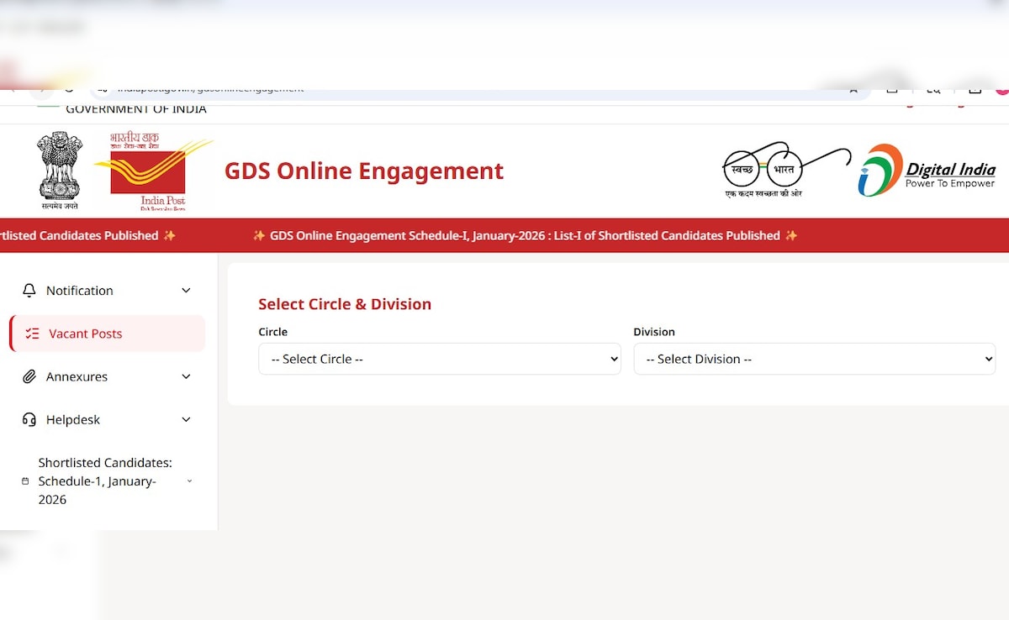Screen dimensions: 1009x620
Task: Open the Division selection dropdown
Action: coord(814,359)
